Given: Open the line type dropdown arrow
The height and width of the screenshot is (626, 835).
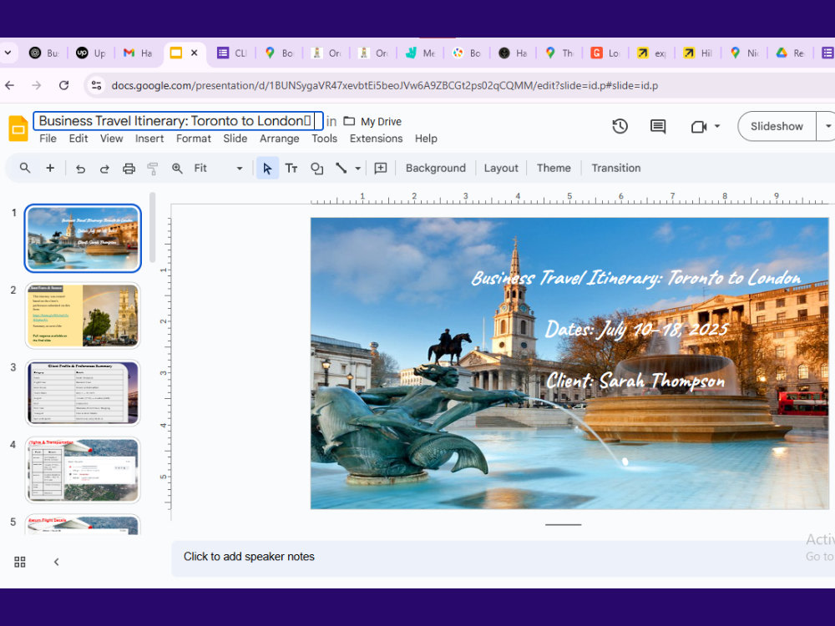Looking at the screenshot, I should 358,169.
